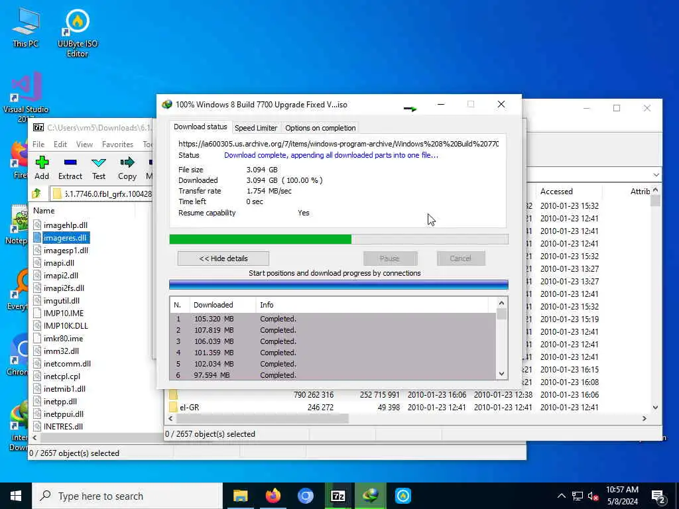679x509 pixels.
Task: Open File Explorer from the taskbar
Action: [240, 496]
